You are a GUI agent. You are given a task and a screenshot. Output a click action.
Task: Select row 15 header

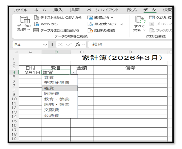pos(14,121)
